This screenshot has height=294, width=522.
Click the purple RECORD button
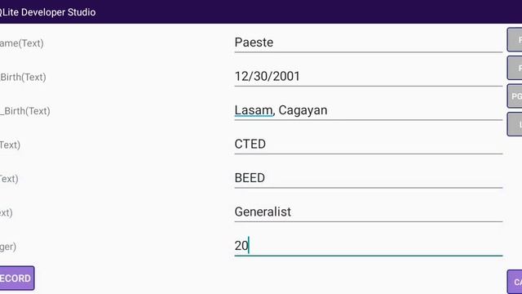(x=16, y=278)
